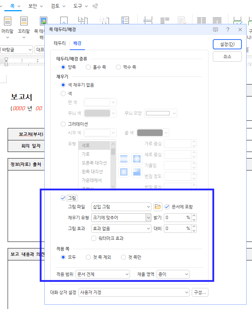Open 무늬 모양 pattern dropdown

click(x=160, y=113)
